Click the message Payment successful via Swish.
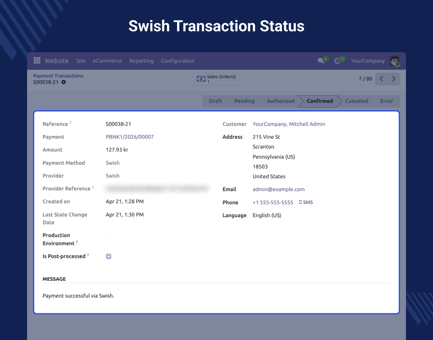The image size is (433, 340). tap(78, 296)
